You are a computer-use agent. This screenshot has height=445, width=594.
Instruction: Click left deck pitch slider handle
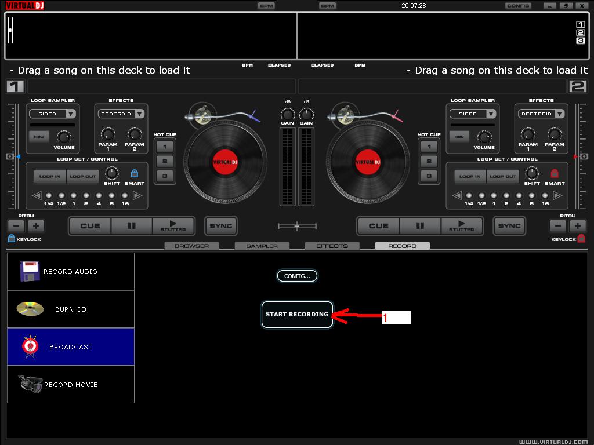coord(10,156)
